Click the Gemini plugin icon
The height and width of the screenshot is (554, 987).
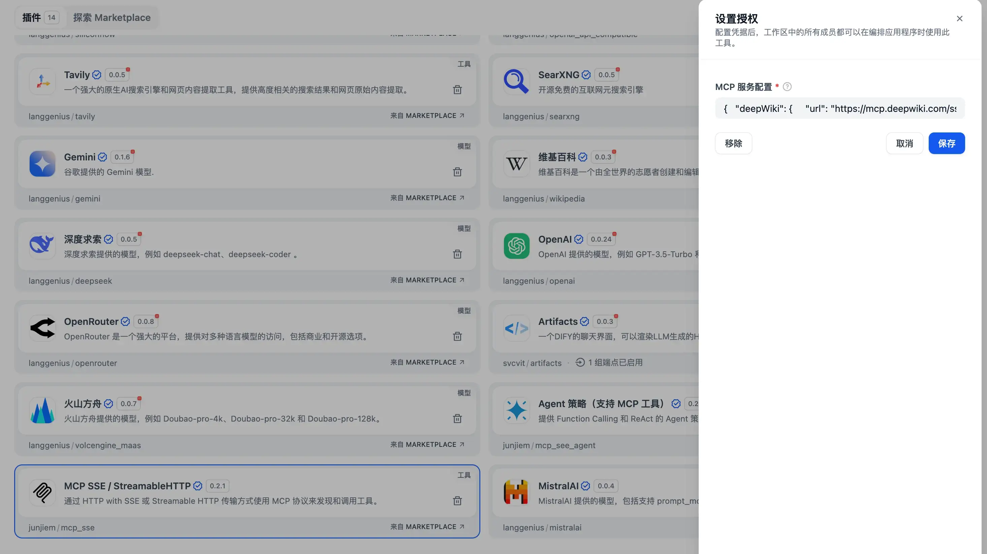42,164
